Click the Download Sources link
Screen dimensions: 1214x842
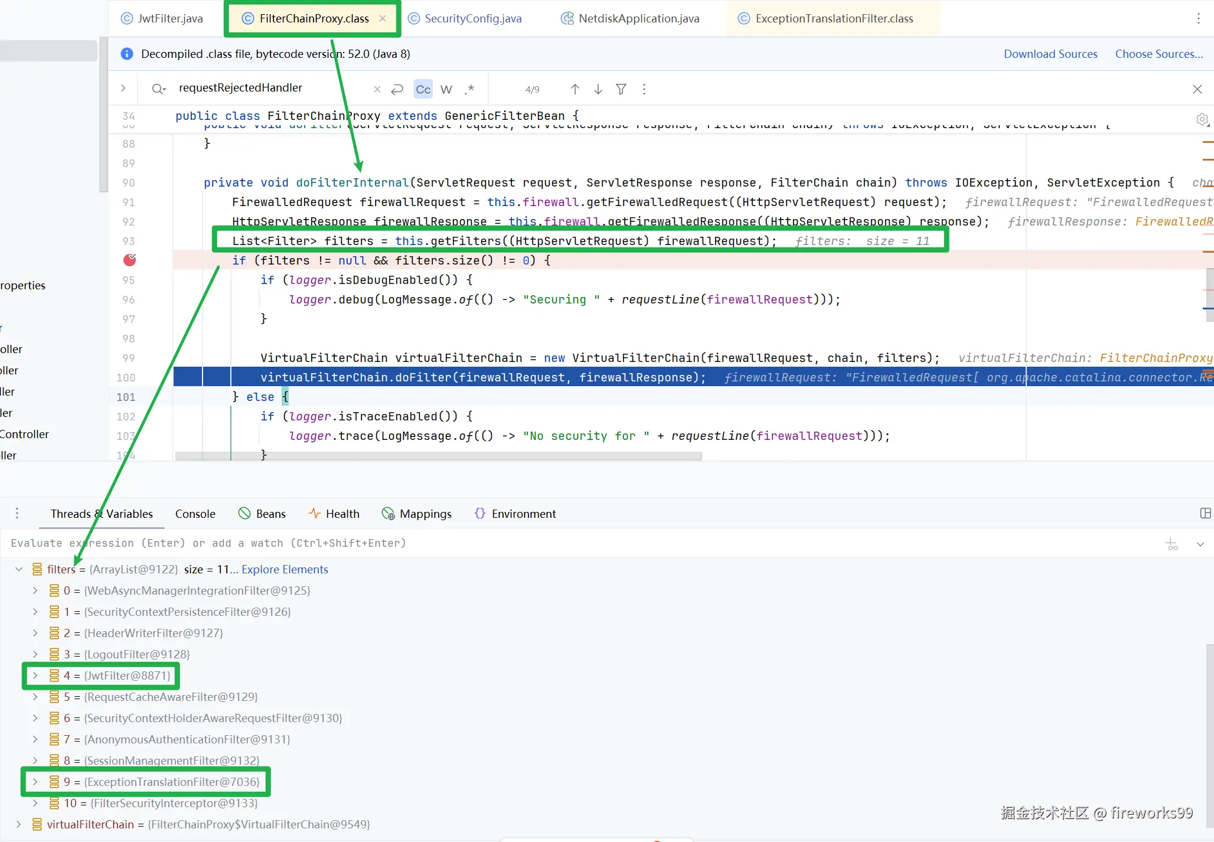coord(1050,54)
